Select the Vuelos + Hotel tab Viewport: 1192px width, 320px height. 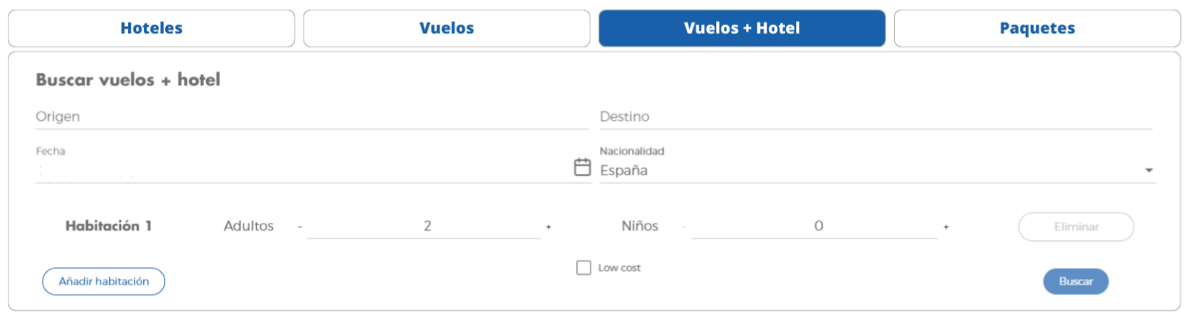742,28
